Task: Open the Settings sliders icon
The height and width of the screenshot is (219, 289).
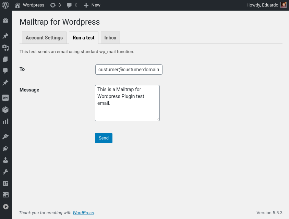Action: [5, 183]
